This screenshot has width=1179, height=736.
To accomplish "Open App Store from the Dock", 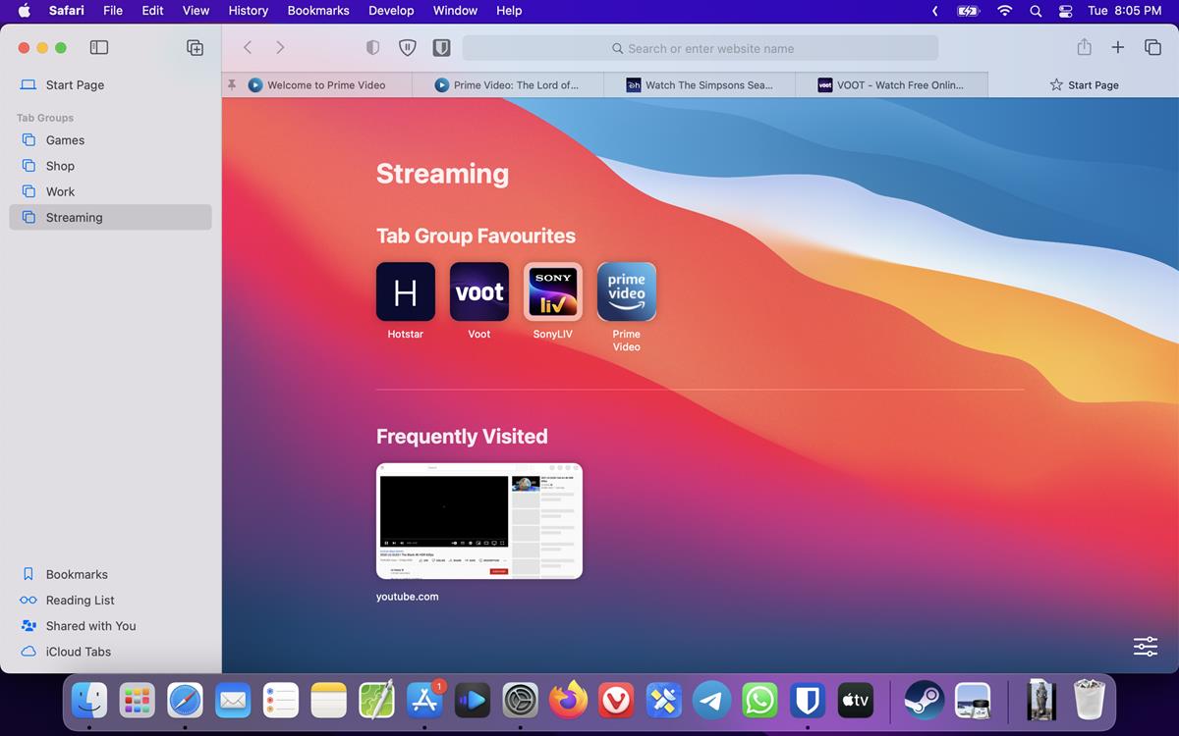I will pyautogui.click(x=424, y=700).
